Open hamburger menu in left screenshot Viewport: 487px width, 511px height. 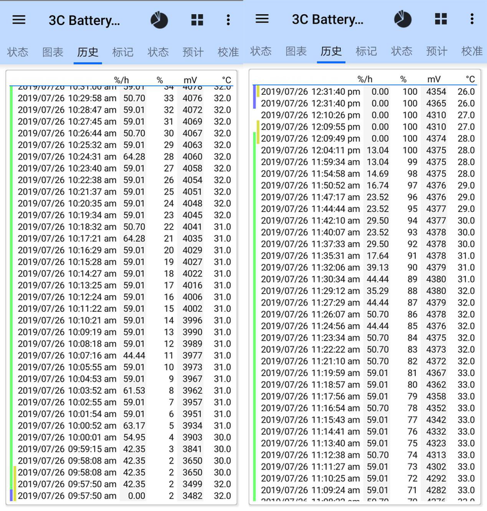[19, 20]
